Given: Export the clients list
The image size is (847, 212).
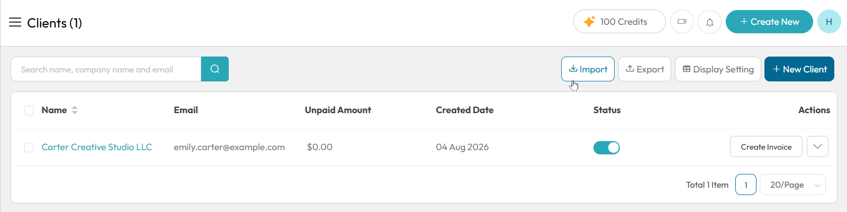Looking at the screenshot, I should pos(645,69).
